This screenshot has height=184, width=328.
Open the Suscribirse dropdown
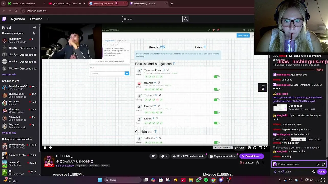(251, 156)
